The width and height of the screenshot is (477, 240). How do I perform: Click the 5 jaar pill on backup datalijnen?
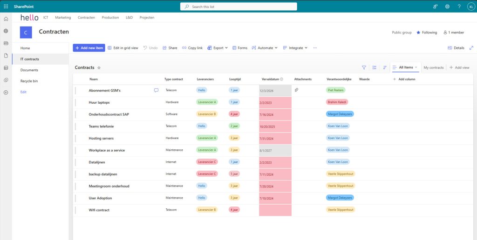click(234, 174)
